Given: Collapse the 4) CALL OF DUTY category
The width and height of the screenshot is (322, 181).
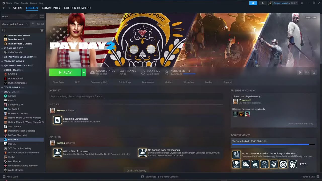Looking at the screenshot, I should coord(2,48).
